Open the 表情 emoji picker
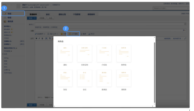This screenshot has width=194, height=111. coord(63,34)
